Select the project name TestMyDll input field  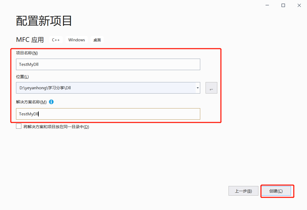(x=108, y=64)
